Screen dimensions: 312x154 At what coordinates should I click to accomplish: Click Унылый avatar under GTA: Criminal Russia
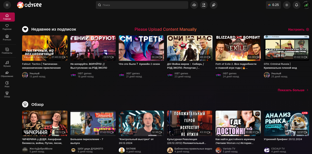(267, 75)
